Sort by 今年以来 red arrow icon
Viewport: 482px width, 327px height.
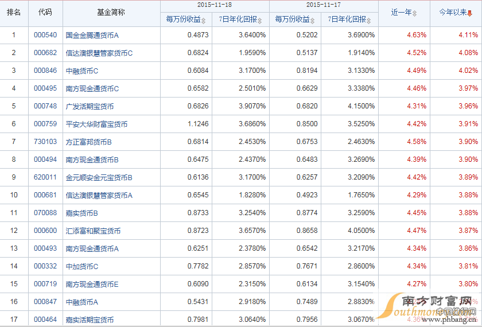click(469, 13)
